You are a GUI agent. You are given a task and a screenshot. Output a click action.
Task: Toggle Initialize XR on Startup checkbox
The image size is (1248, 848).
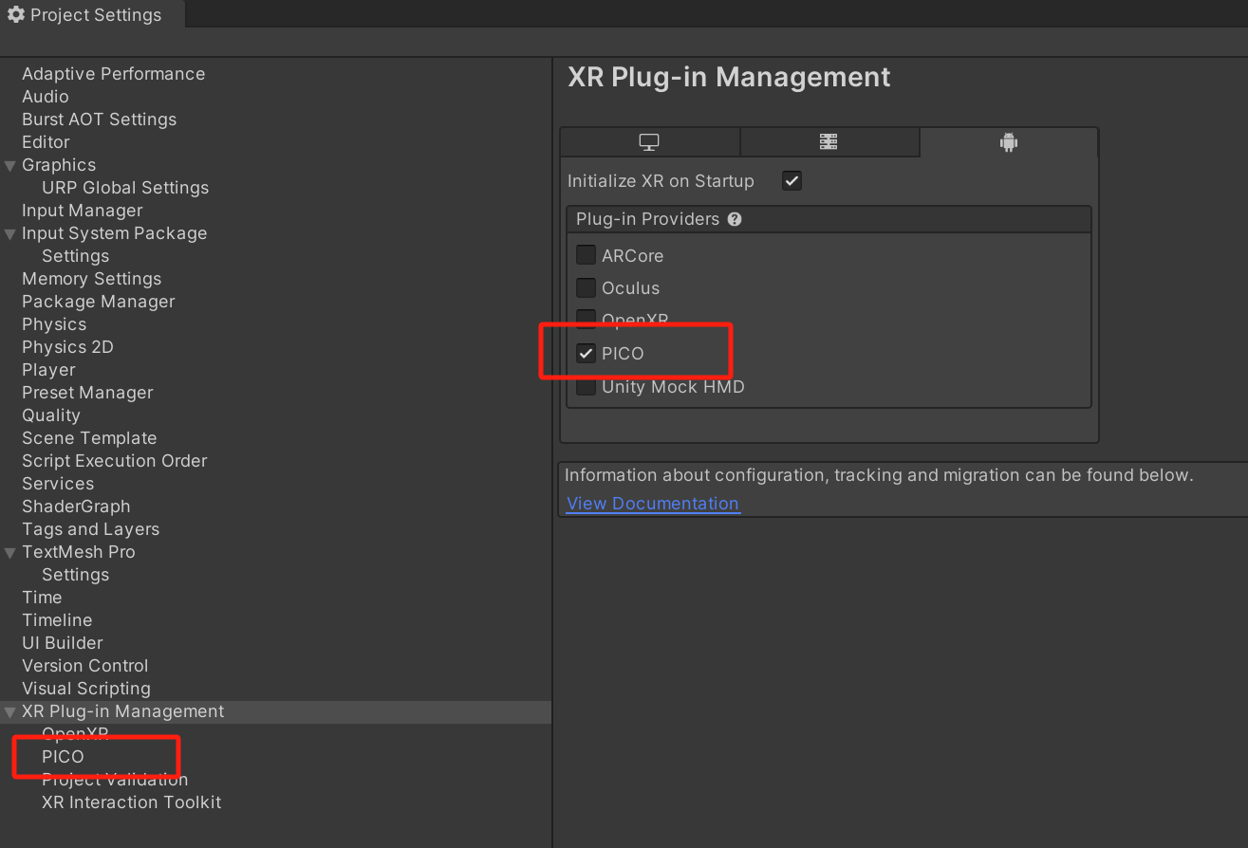pos(792,180)
